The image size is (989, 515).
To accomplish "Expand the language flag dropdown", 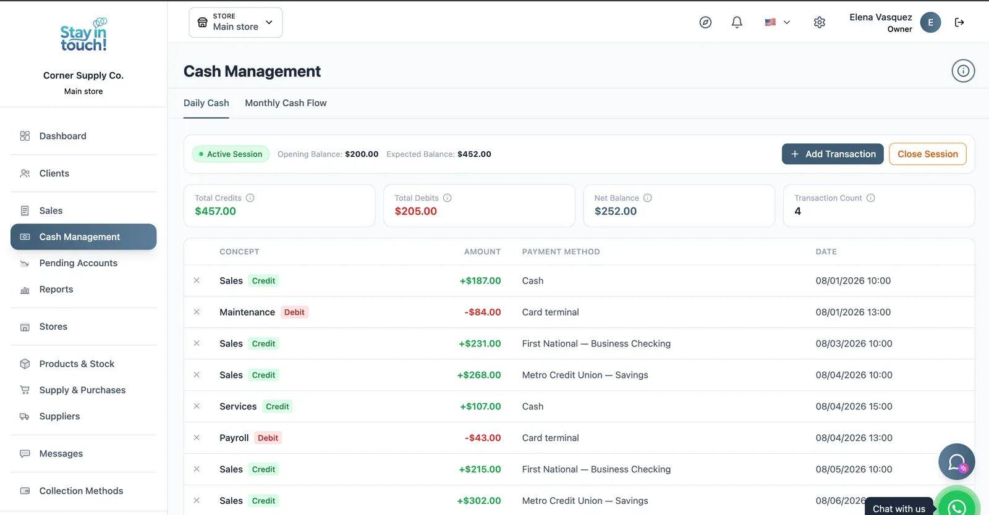I will (778, 22).
